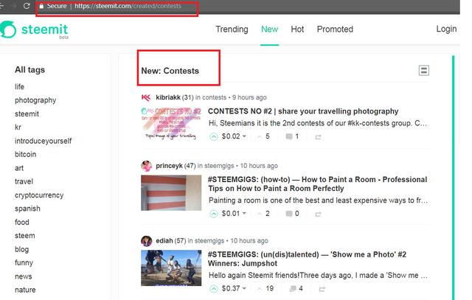The height and width of the screenshot is (300, 472).
Task: Open princeyk's profile avatar
Action: [x=146, y=166]
